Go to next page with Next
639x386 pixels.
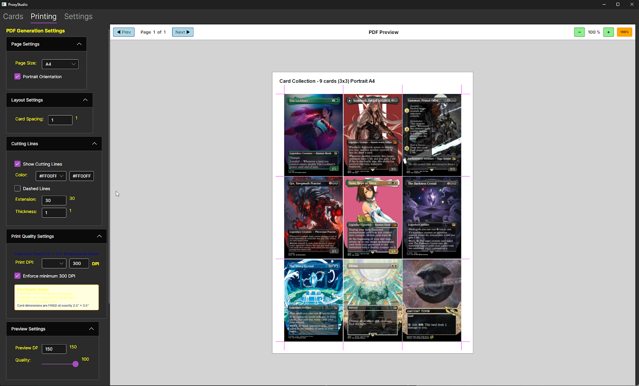[183, 32]
